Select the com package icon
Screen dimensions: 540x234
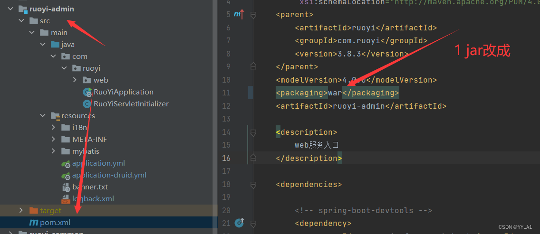(66, 56)
